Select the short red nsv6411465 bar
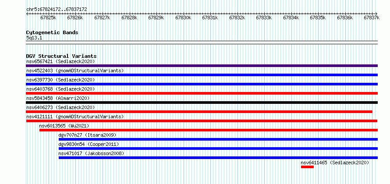 (x=308, y=167)
